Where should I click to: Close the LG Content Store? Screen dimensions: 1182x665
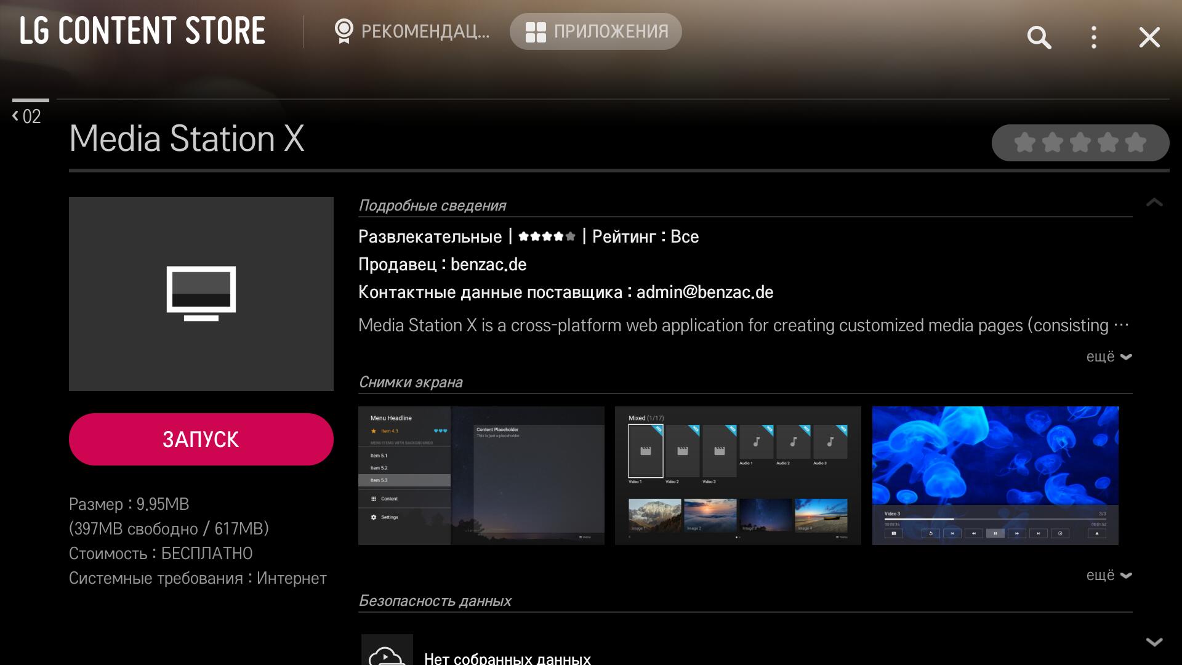tap(1149, 38)
